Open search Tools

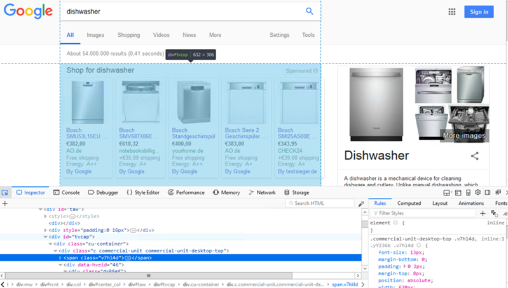click(x=308, y=35)
